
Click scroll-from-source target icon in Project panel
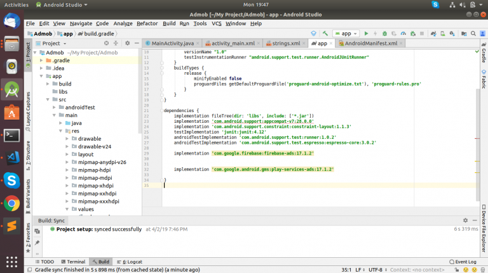pos(107,44)
